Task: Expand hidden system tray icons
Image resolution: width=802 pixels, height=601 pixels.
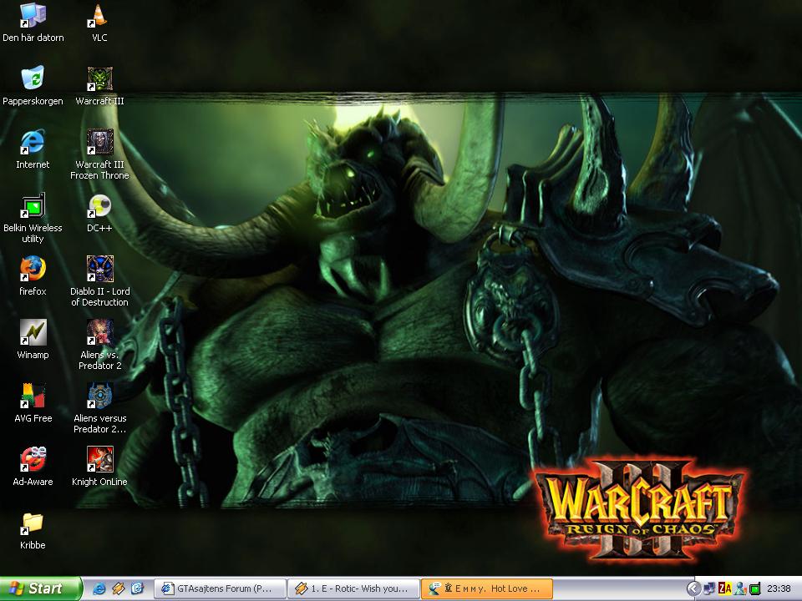Action: 693,588
